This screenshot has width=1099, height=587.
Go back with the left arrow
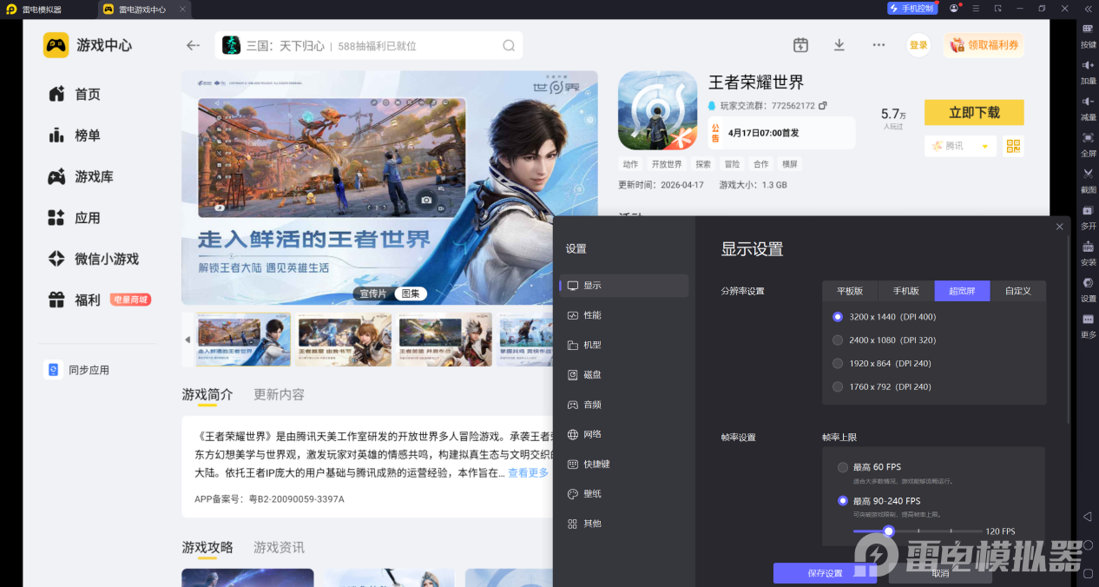[x=193, y=45]
